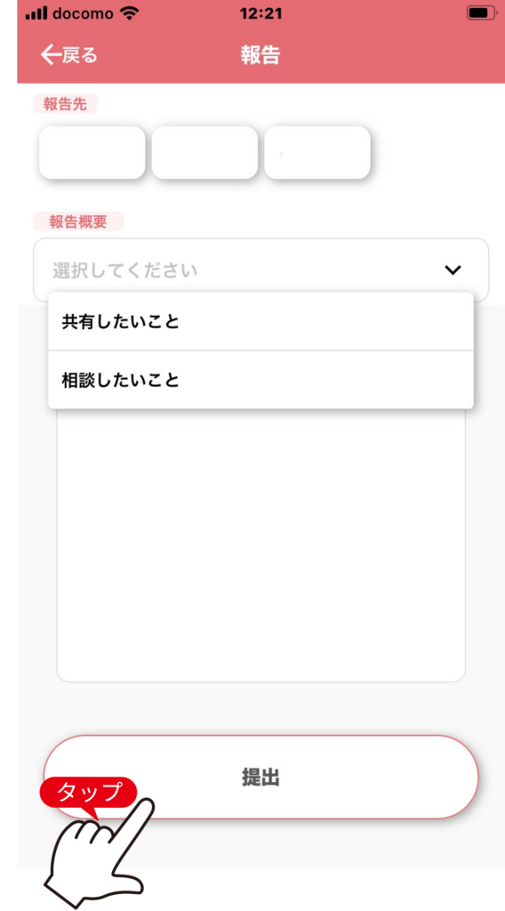Select the first 報告先 recipient card
The image size is (505, 911).
click(x=92, y=152)
